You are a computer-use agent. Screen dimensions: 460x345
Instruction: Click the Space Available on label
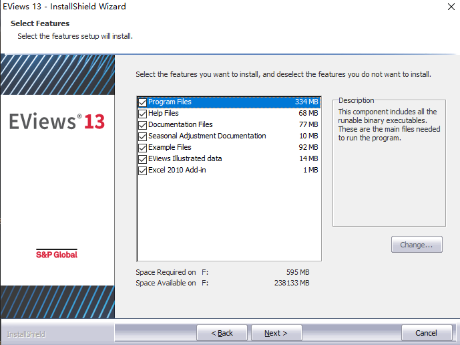(x=166, y=283)
